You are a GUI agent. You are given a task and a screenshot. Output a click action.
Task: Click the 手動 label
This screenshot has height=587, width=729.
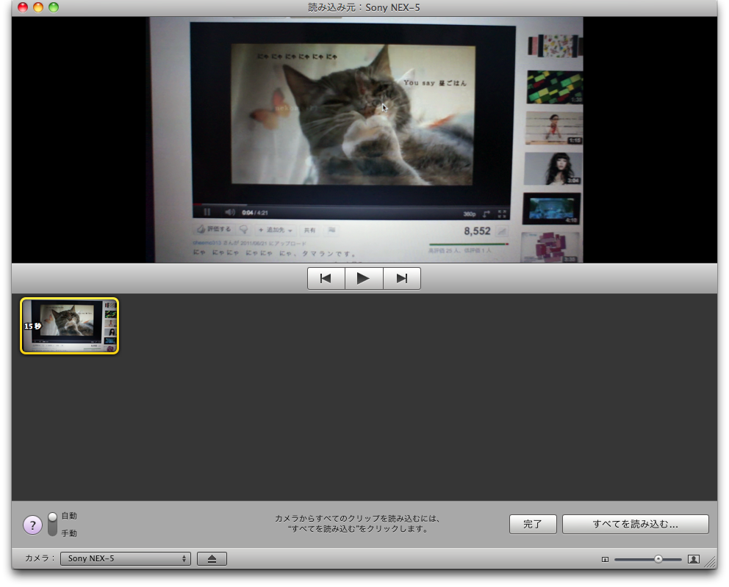tap(69, 533)
